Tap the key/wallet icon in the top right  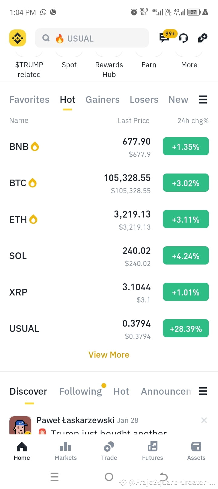tap(203, 38)
